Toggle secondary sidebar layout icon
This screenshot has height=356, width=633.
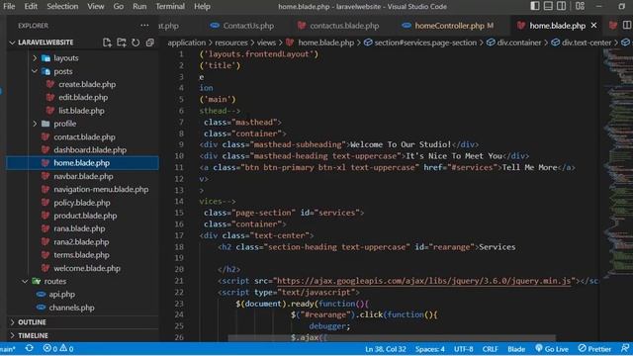pos(561,6)
